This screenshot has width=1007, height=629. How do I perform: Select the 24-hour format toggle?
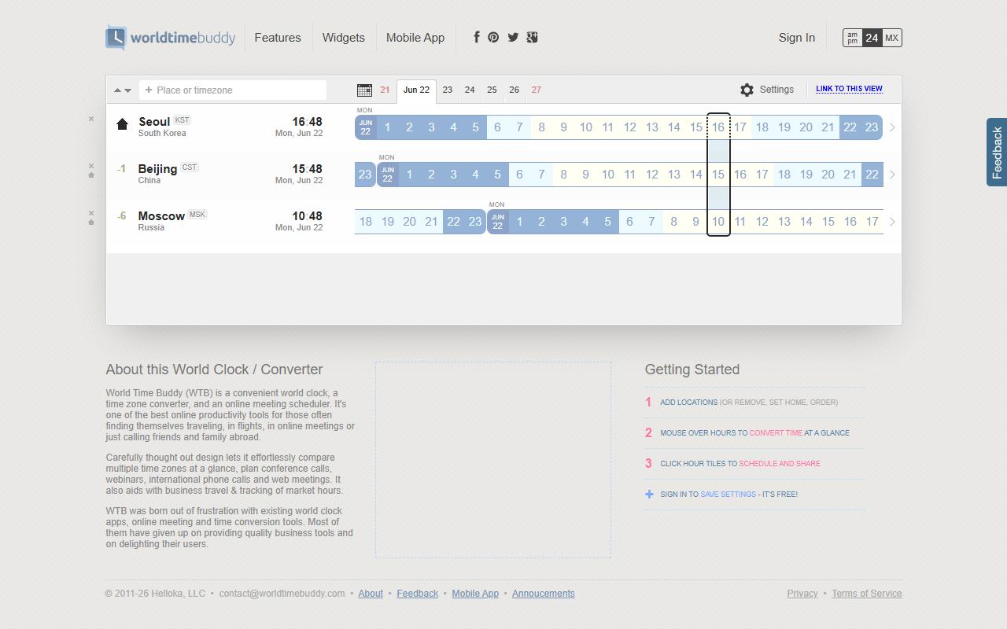(872, 38)
